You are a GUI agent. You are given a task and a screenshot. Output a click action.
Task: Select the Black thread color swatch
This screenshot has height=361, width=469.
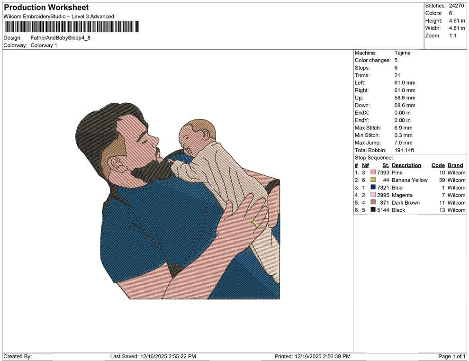click(372, 210)
